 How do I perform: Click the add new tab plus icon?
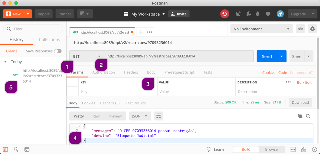141,32
